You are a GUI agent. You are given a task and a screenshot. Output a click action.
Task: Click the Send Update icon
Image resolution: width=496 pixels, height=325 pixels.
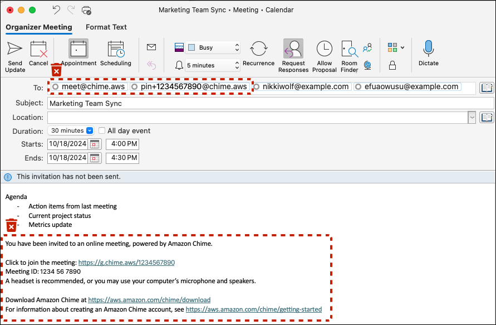point(15,50)
